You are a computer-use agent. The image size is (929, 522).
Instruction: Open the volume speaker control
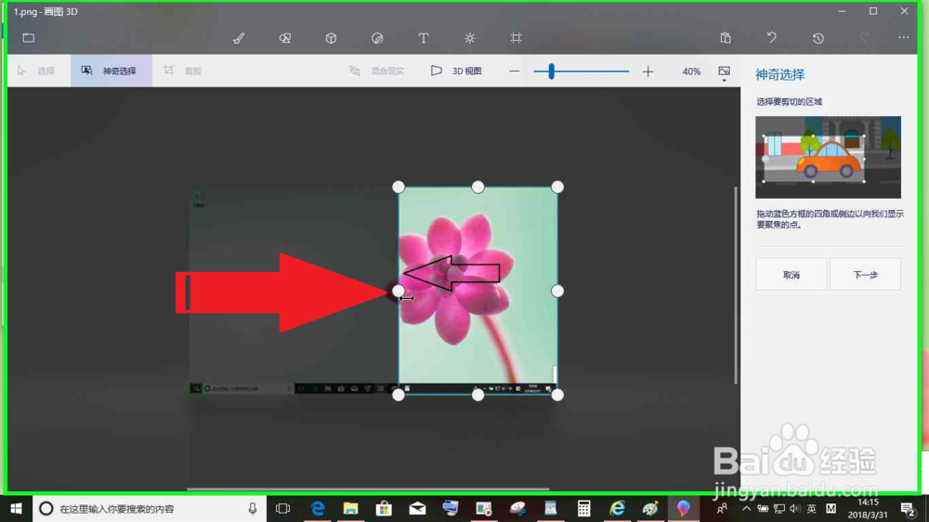coord(794,508)
